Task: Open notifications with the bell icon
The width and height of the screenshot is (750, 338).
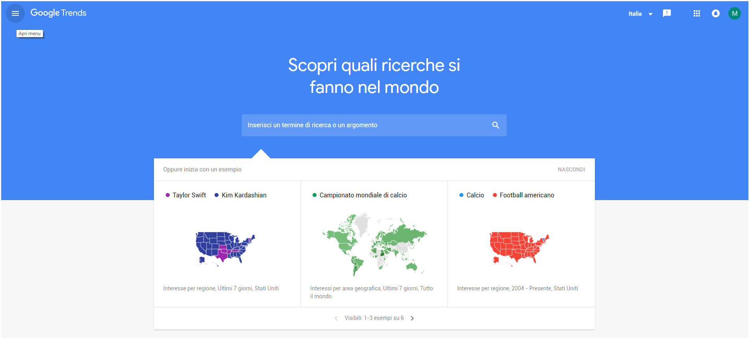Action: click(715, 13)
